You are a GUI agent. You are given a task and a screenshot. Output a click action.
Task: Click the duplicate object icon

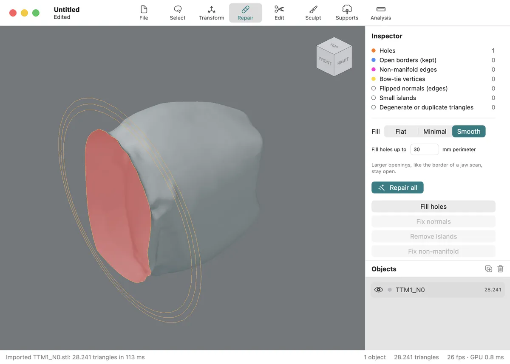(489, 269)
